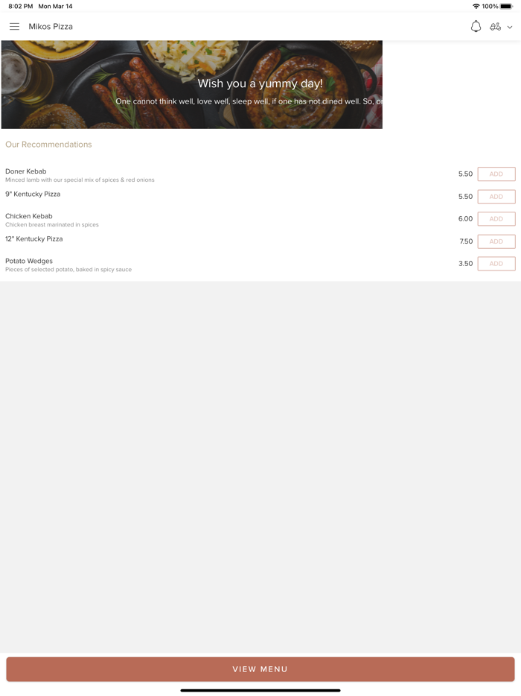The width and height of the screenshot is (521, 696).
Task: Select the Doner Kebab item name
Action: [x=26, y=171]
